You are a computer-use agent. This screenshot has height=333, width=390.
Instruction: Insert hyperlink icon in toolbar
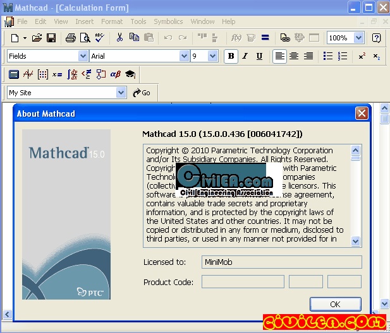[285, 38]
